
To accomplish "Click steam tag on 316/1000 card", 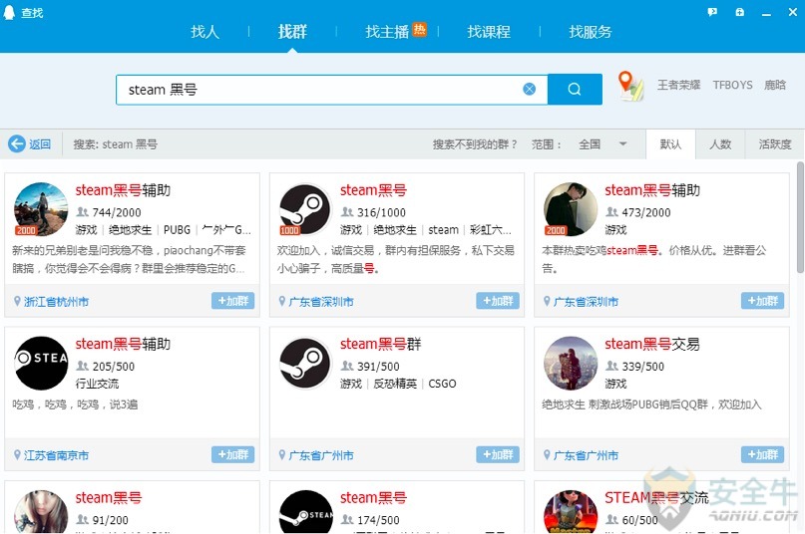I will pos(444,230).
